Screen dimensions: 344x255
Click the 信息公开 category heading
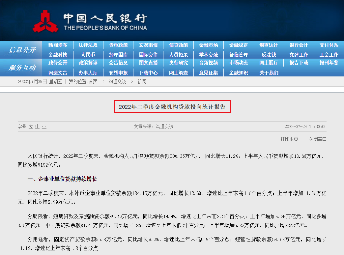pyautogui.click(x=22, y=50)
